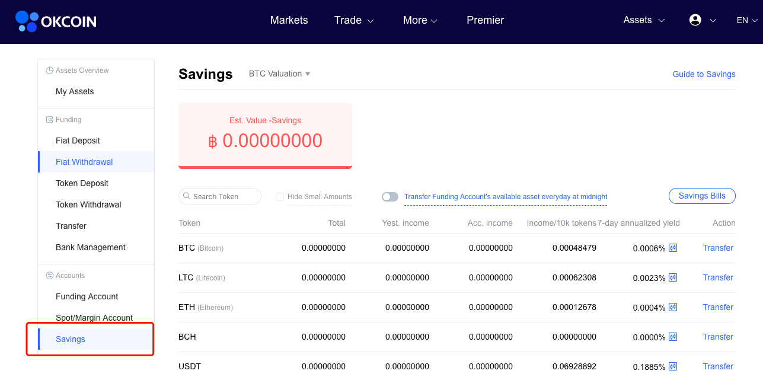Focus the Search Token input field
Viewport: 763px width, 377px height.
(x=220, y=196)
